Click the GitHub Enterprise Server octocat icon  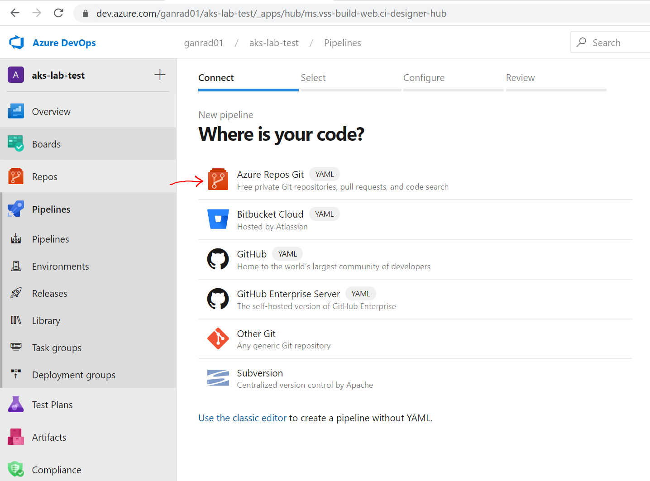218,299
